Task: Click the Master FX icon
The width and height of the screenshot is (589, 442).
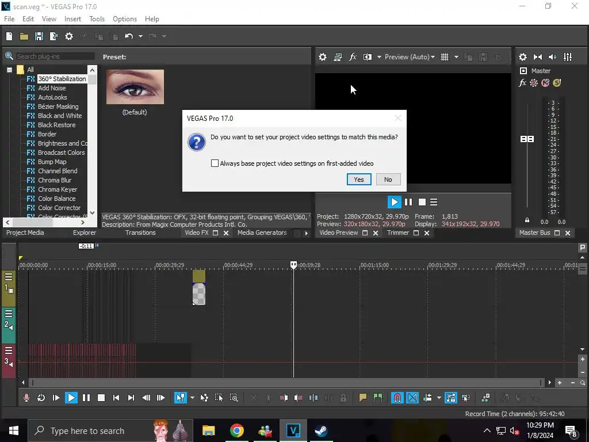Action: tap(522, 83)
